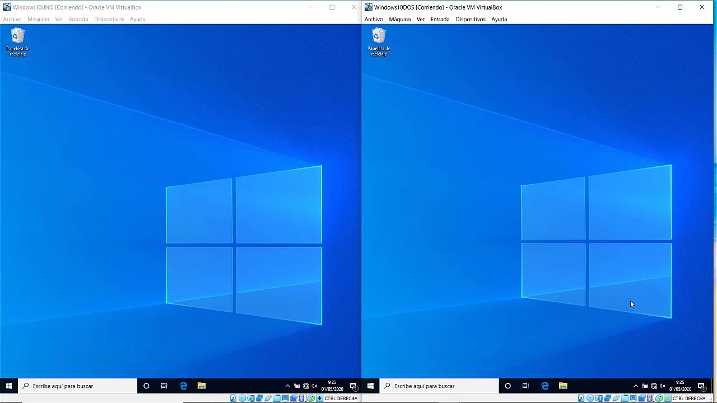Open Máquina menu in Windows10UNO window
717x403 pixels.
click(38, 19)
